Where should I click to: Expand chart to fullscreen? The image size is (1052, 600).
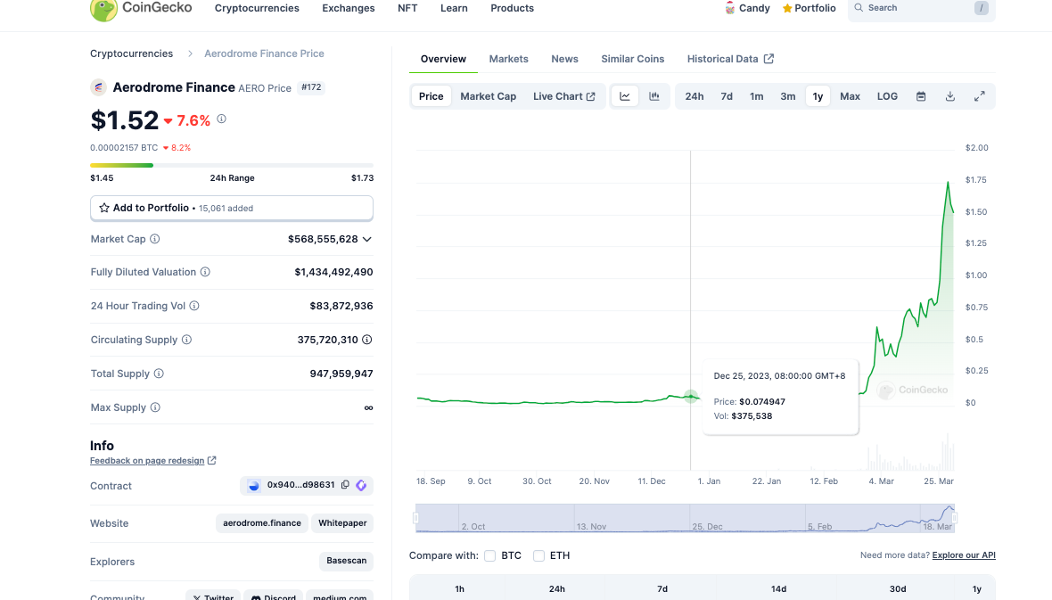[980, 96]
